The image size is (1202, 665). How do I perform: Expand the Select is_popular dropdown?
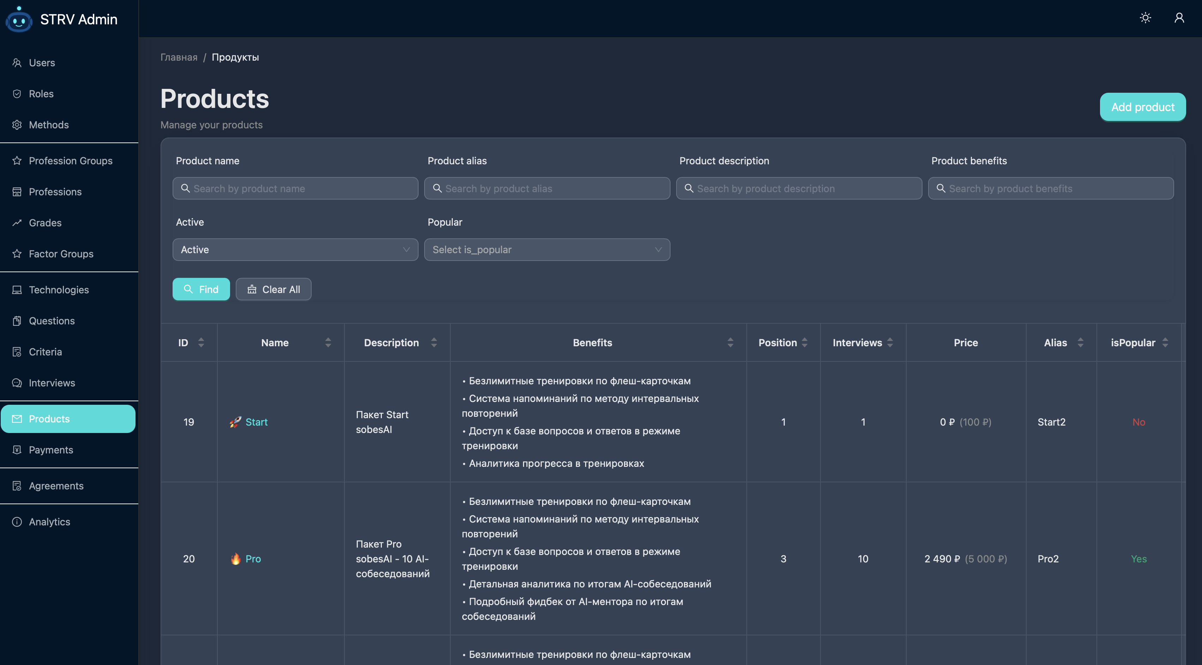click(547, 250)
